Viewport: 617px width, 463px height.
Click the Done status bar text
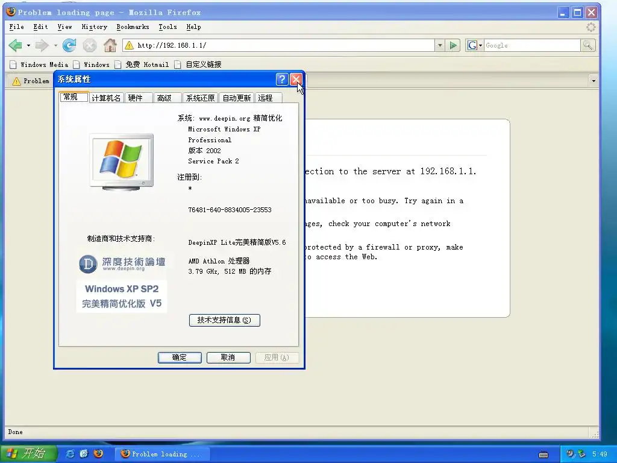[15, 432]
